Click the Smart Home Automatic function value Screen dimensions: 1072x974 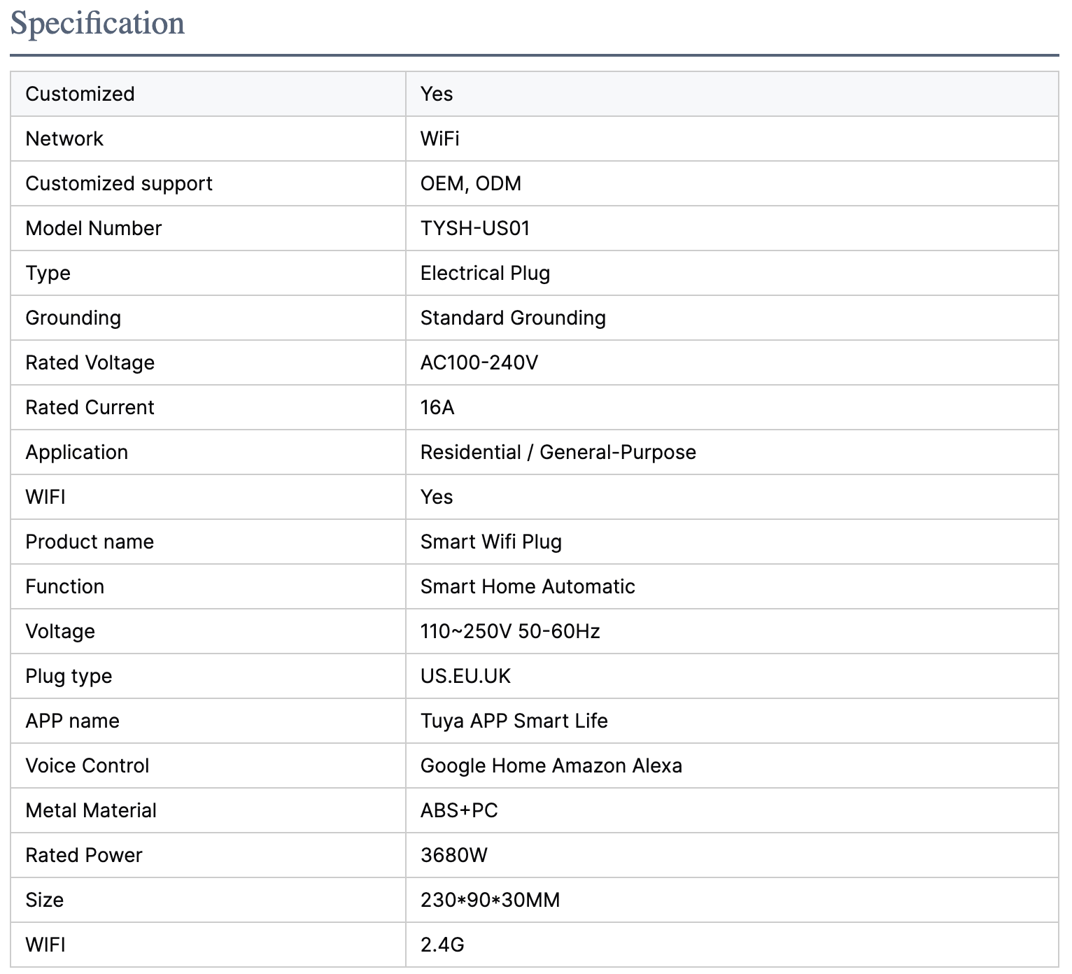[527, 586]
